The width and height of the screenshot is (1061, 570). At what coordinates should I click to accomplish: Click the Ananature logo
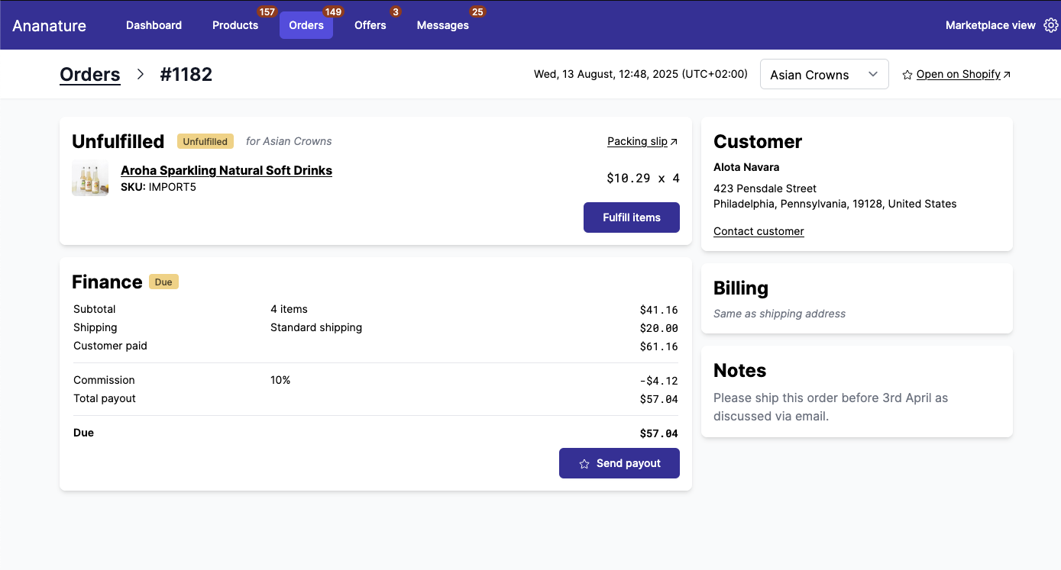click(50, 25)
